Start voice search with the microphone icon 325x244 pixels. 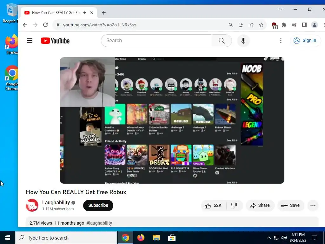[243, 40]
